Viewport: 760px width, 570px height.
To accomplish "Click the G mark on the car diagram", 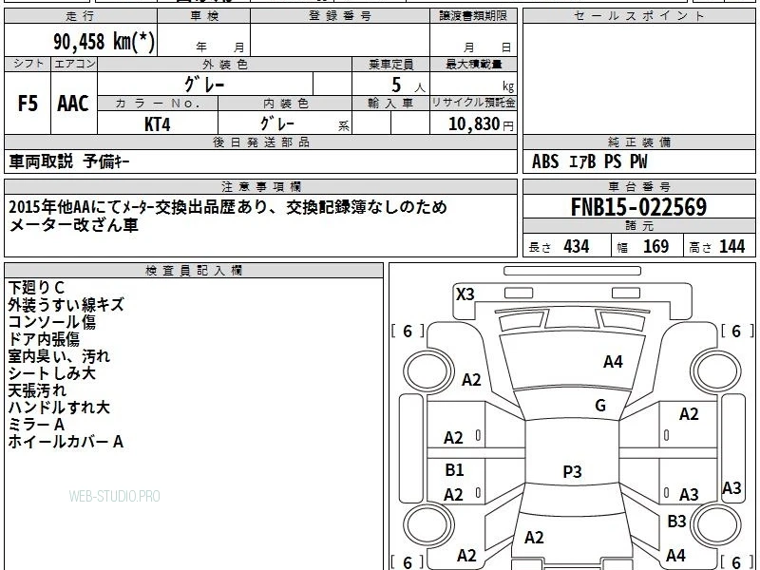I will (x=600, y=406).
